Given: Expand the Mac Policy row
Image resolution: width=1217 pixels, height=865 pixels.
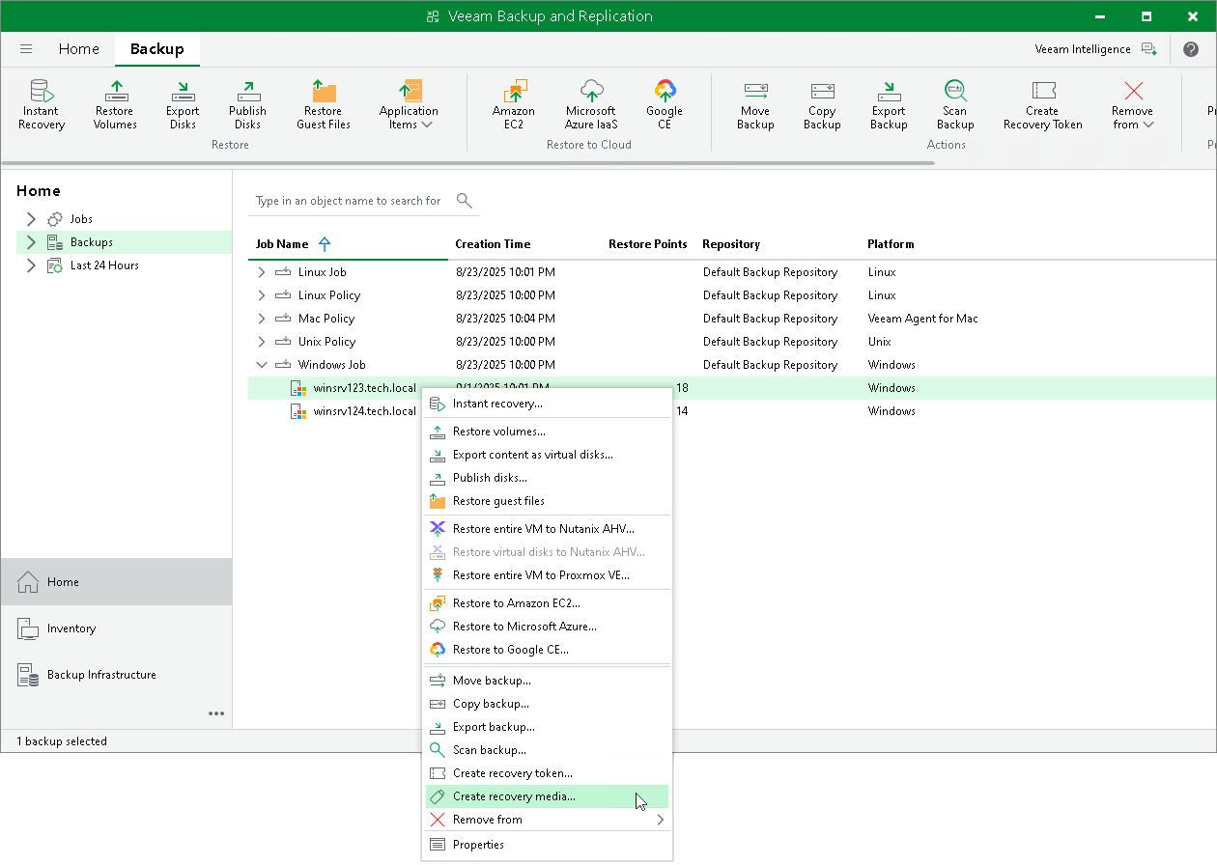Looking at the screenshot, I should click(261, 319).
